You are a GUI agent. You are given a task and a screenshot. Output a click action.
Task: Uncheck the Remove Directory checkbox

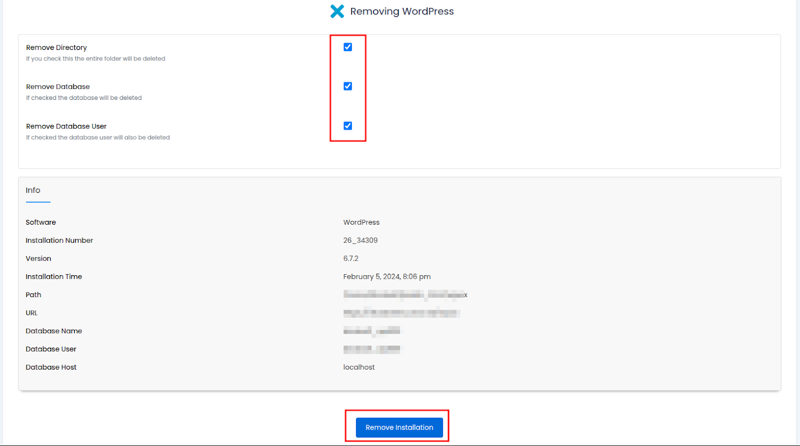[347, 47]
